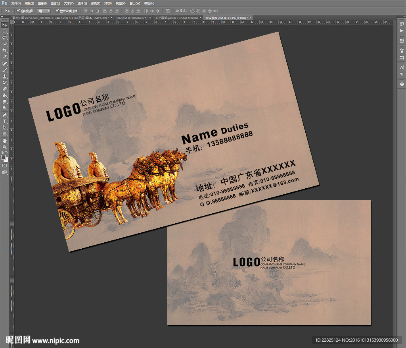Open the History panel icon
Image resolution: width=406 pixels, height=348 pixels.
402,24
